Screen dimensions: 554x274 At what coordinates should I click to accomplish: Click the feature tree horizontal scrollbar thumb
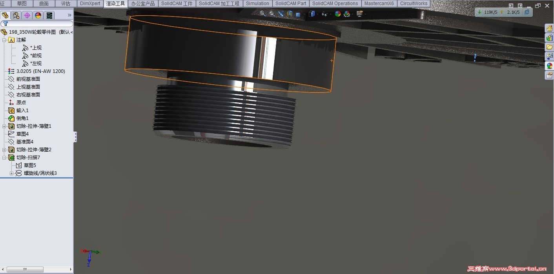(25, 270)
